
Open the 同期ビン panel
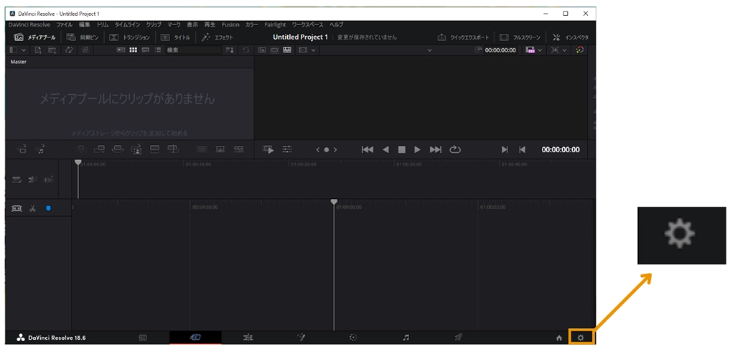tap(83, 37)
